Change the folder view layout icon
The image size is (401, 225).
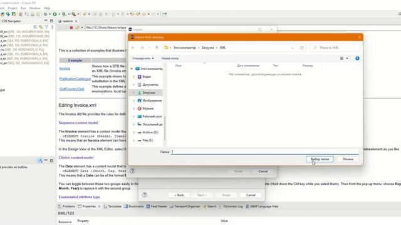pos(341,58)
